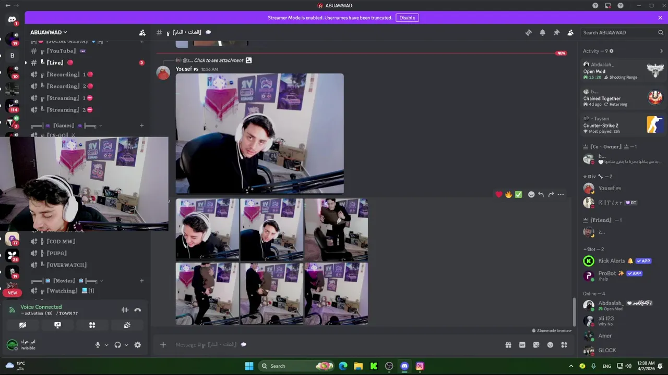
Task: Add a reaction with the smiley icon
Action: pyautogui.click(x=531, y=194)
